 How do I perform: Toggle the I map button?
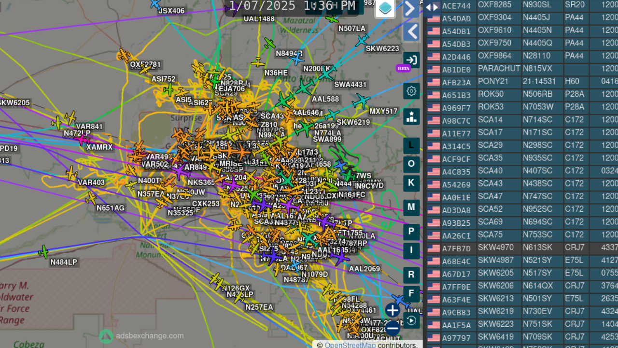click(411, 250)
